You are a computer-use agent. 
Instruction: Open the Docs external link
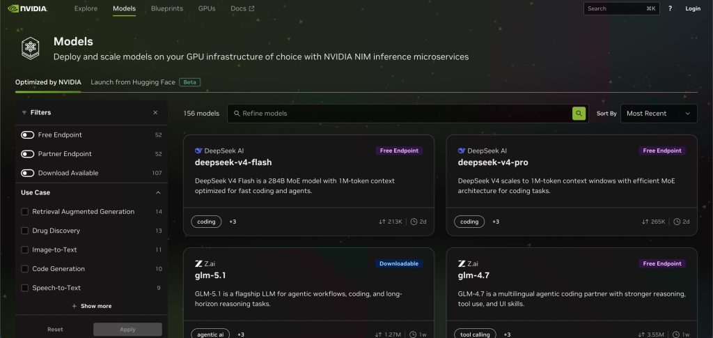242,8
